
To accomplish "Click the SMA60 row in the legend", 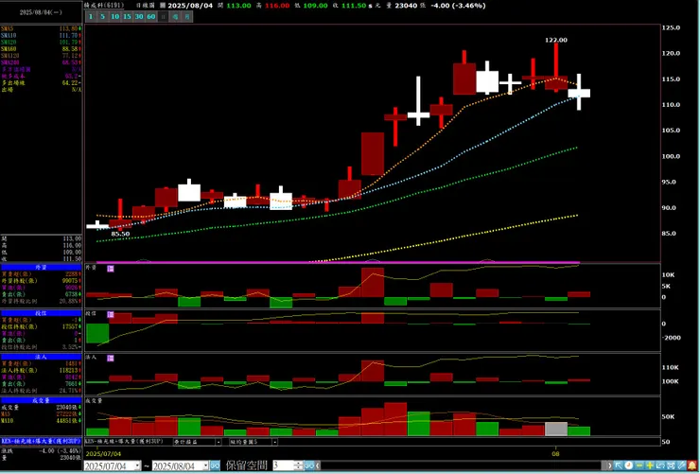I will point(41,48).
